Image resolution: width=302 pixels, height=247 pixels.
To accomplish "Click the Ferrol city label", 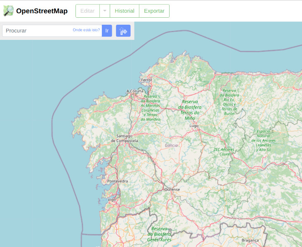I will tap(146, 80).
